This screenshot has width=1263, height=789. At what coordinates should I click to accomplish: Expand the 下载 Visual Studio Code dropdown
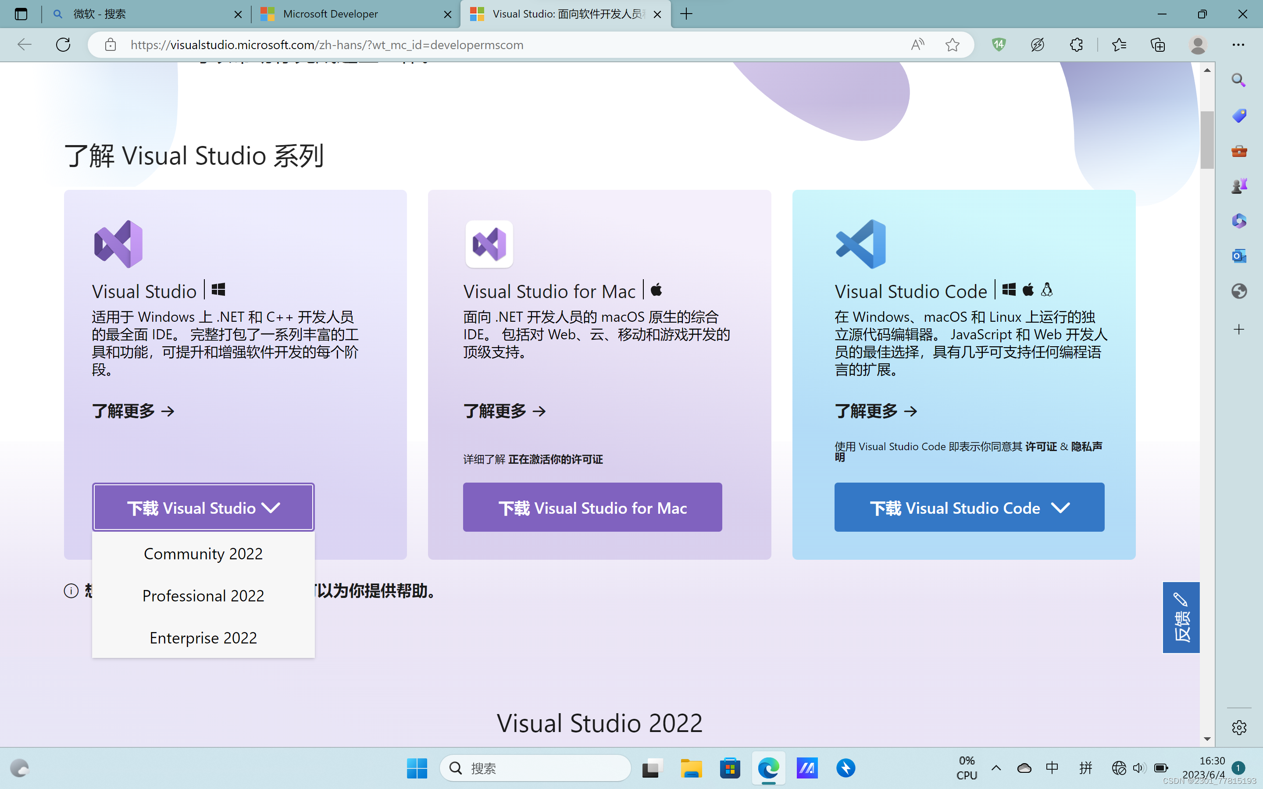pyautogui.click(x=969, y=507)
